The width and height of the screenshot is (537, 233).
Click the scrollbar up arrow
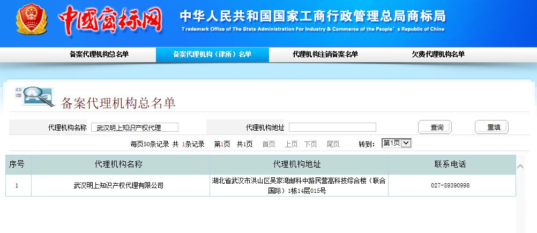pyautogui.click(x=520, y=167)
